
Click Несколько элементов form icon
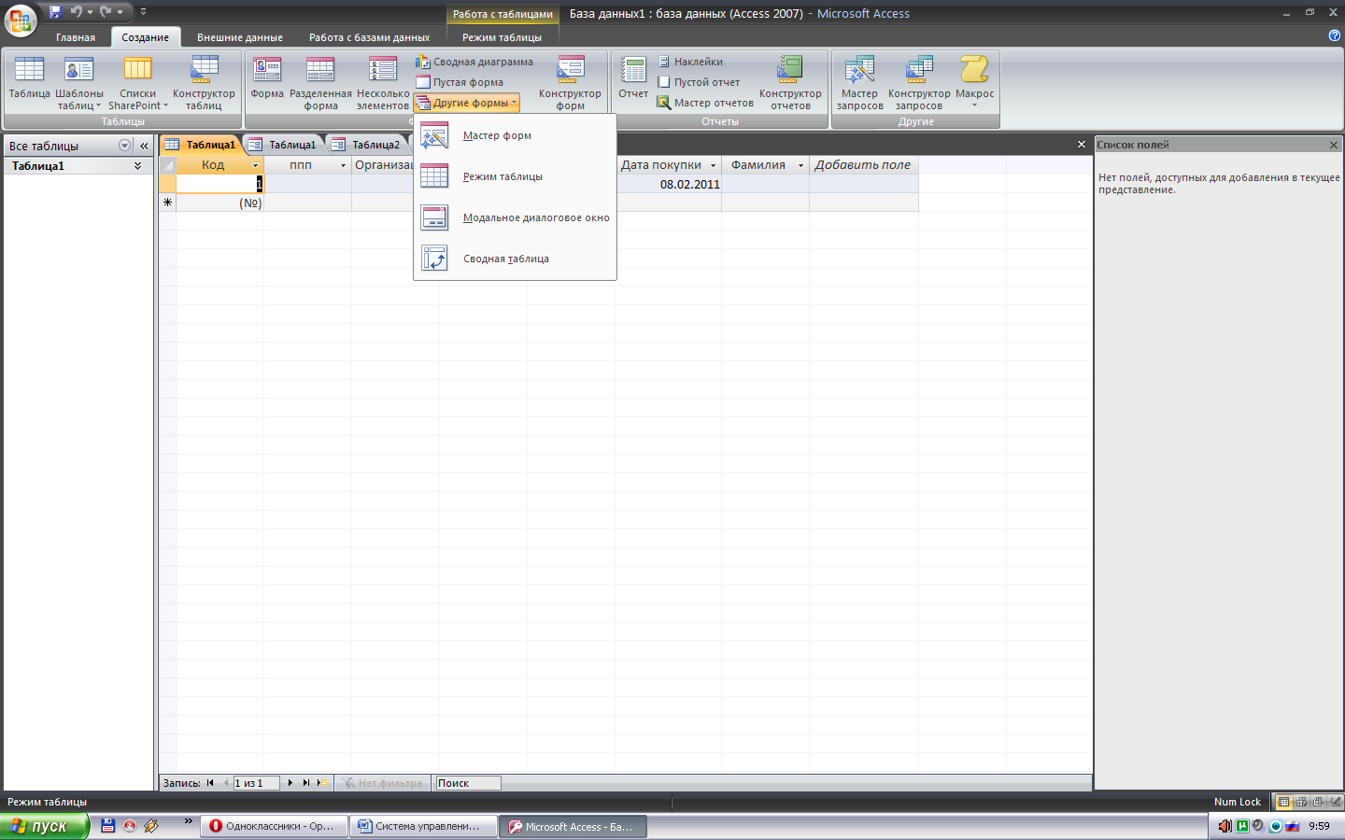coord(383,83)
